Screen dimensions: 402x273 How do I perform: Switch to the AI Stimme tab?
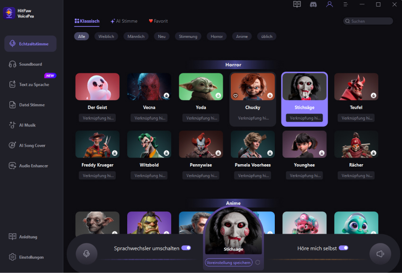click(124, 21)
